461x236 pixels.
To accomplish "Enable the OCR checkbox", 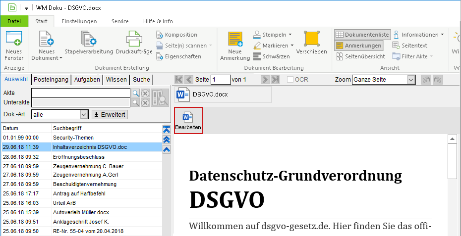I will click(290, 80).
